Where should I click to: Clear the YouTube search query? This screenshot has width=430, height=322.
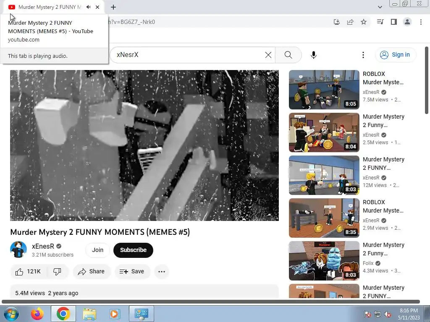coord(268,55)
